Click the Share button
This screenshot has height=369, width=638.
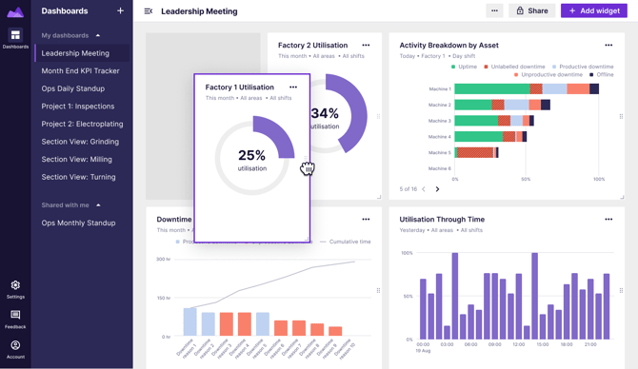[x=531, y=11]
